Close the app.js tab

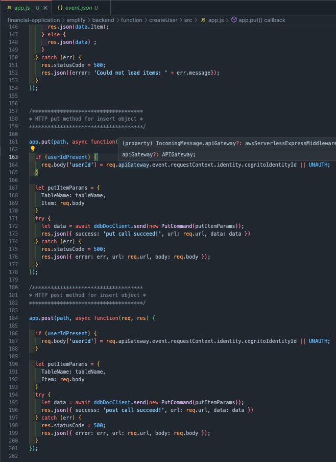45,8
